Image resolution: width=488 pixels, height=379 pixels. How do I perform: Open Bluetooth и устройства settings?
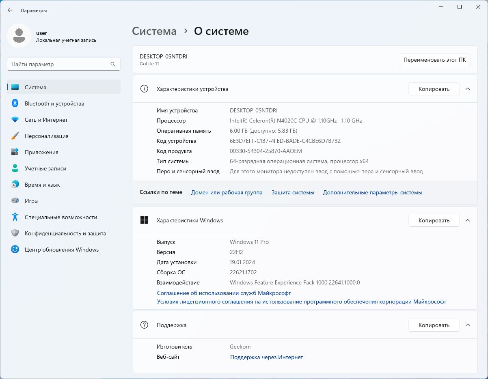coord(64,103)
